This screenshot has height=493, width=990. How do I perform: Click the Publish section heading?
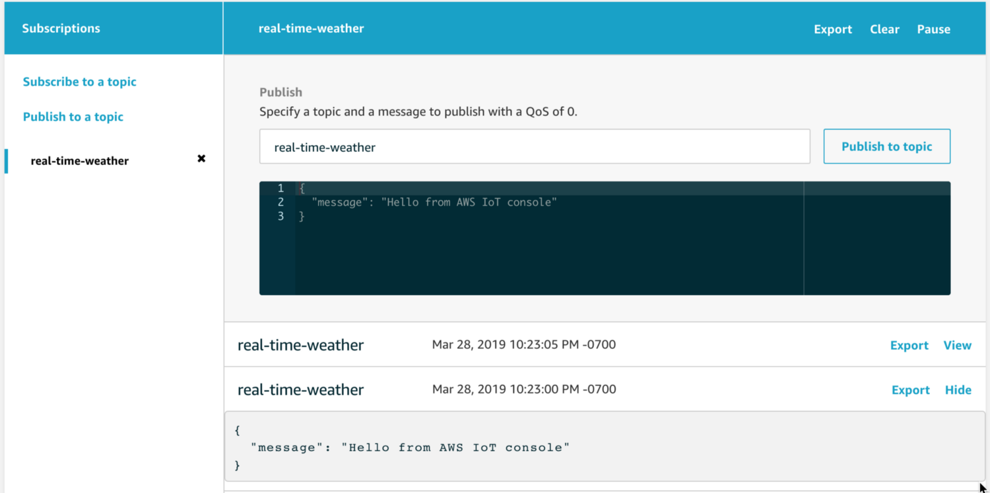pos(280,92)
